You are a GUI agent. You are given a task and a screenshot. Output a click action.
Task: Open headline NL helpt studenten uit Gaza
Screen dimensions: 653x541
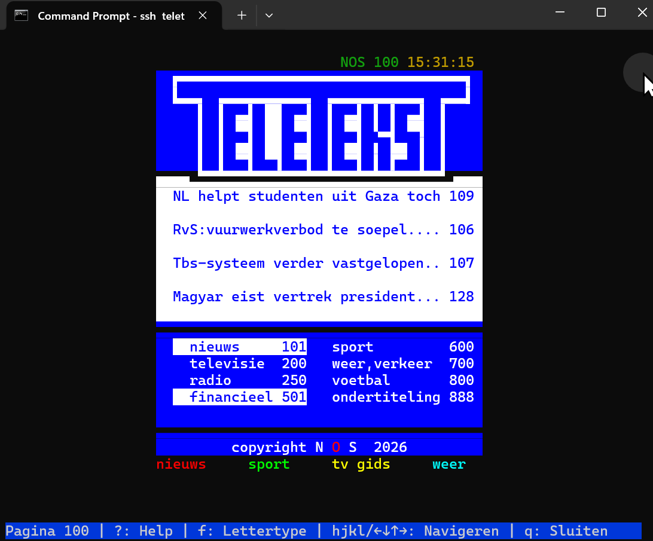[307, 196]
